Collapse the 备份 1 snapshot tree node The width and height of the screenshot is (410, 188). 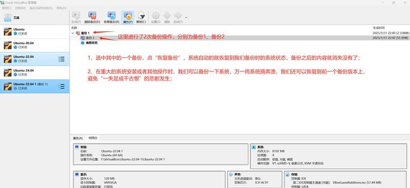pyautogui.click(x=73, y=33)
